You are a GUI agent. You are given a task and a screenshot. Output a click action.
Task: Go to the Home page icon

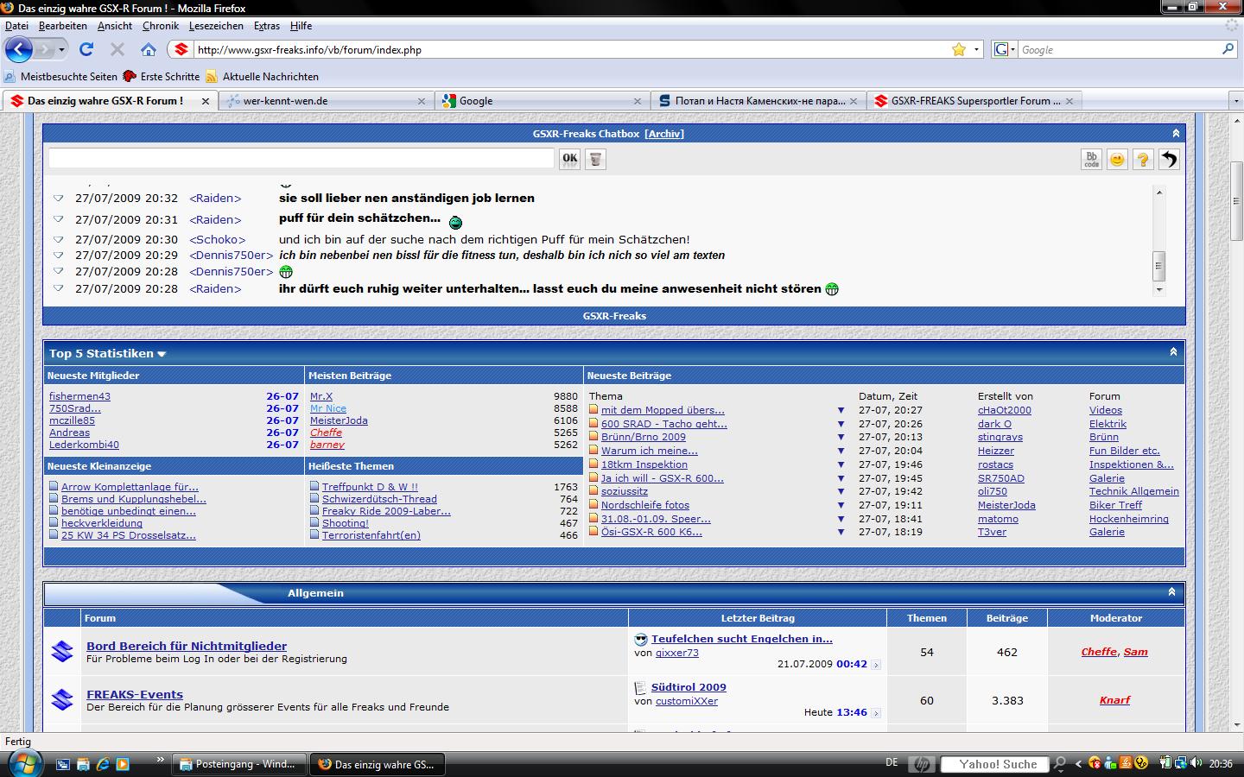point(149,49)
